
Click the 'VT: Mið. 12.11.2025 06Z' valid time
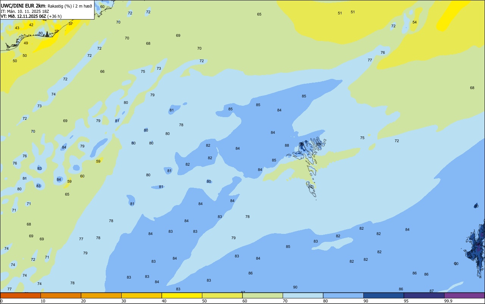coord(23,16)
